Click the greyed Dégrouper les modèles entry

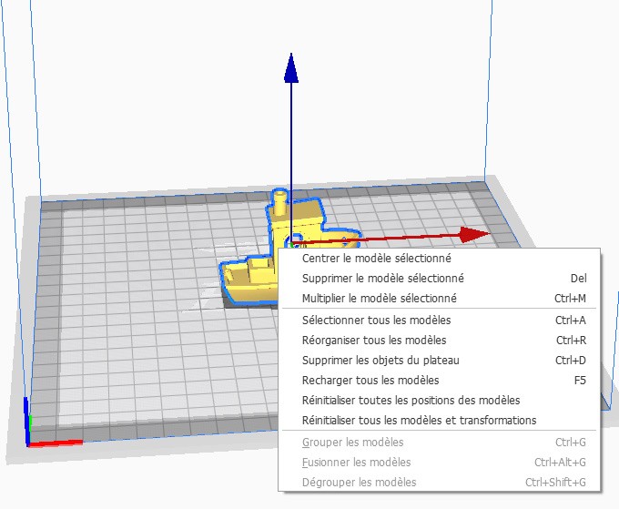[440, 483]
